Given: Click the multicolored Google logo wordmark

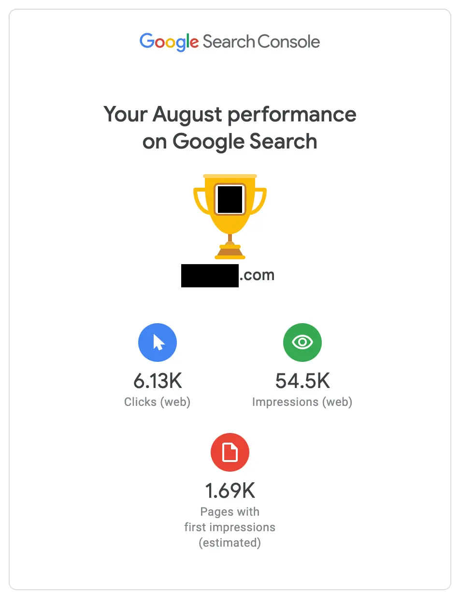Looking at the screenshot, I should (169, 42).
